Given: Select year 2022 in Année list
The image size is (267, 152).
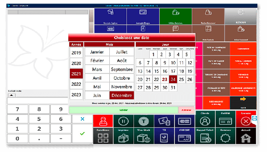Looking at the screenshot, I should [x=76, y=84].
